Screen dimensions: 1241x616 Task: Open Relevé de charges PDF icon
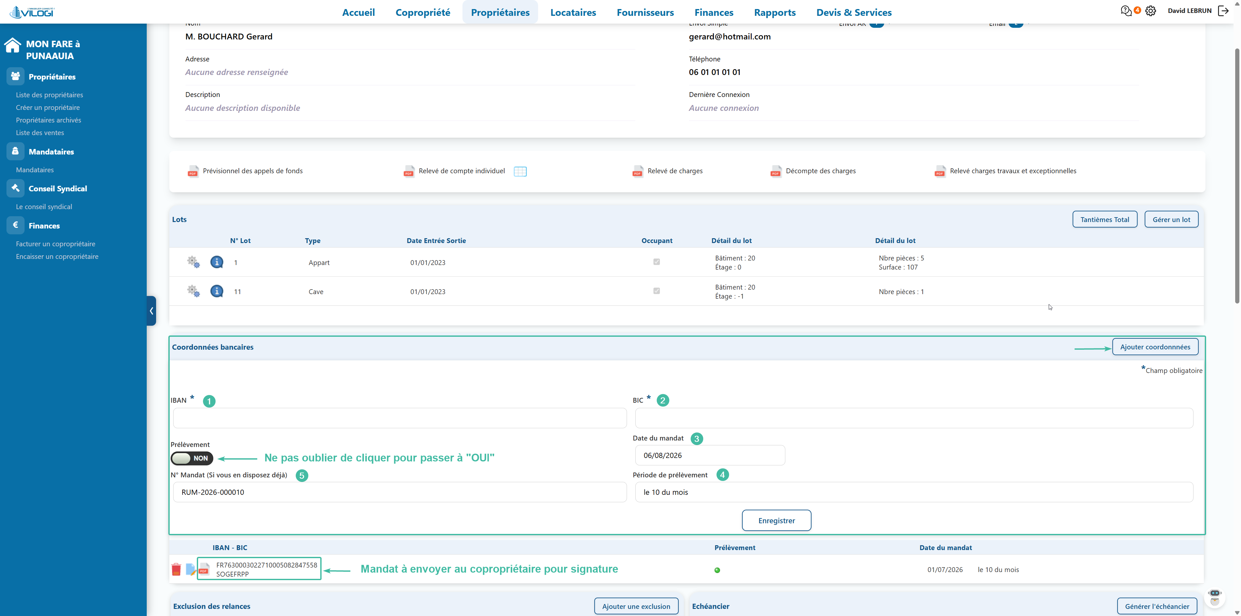[x=637, y=171]
